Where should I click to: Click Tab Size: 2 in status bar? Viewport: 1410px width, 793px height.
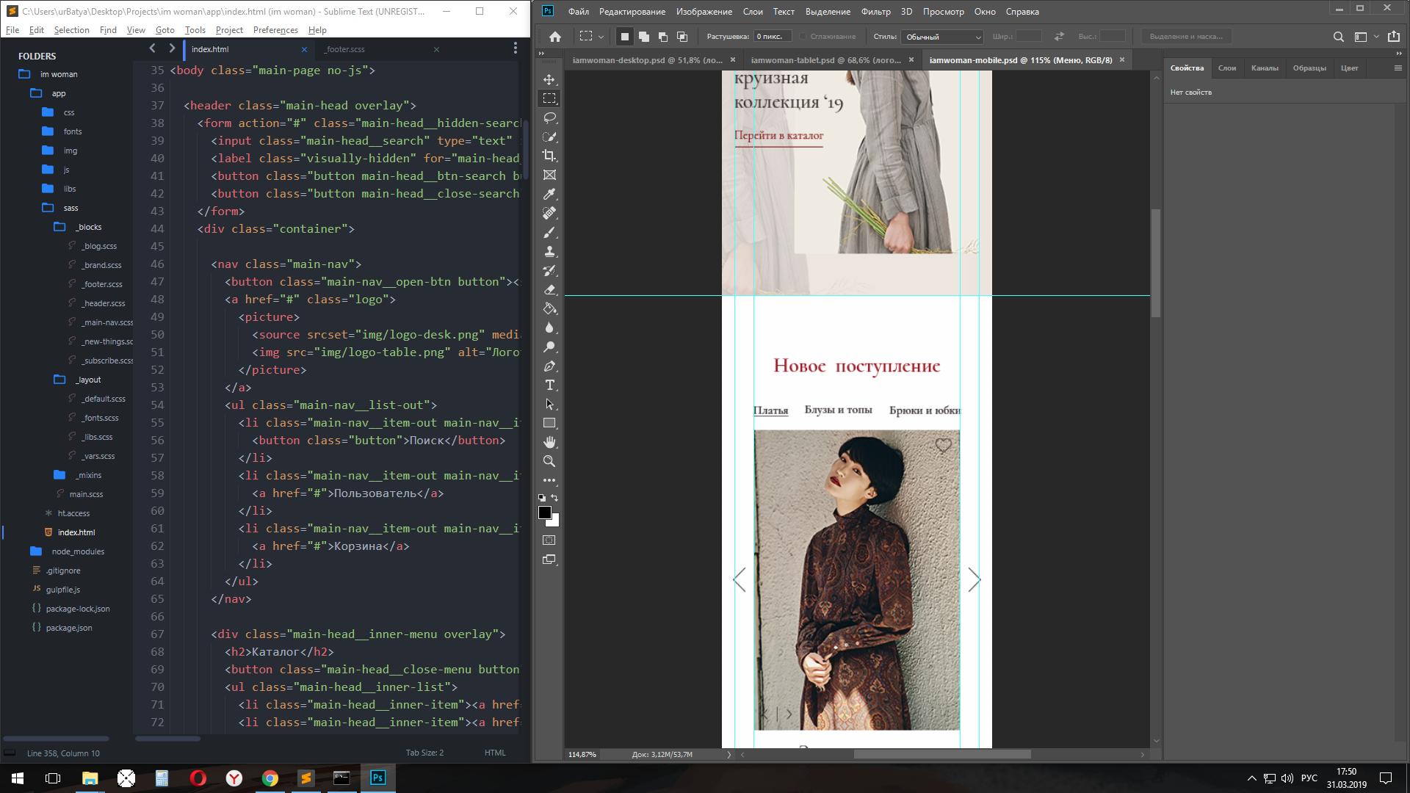[424, 753]
